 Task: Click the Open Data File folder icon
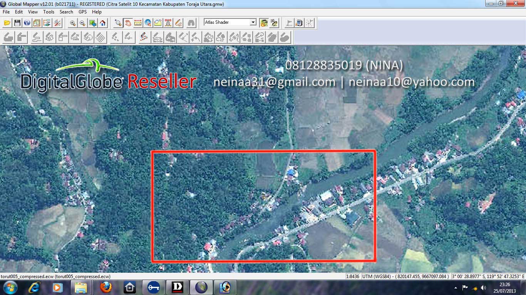pos(7,23)
